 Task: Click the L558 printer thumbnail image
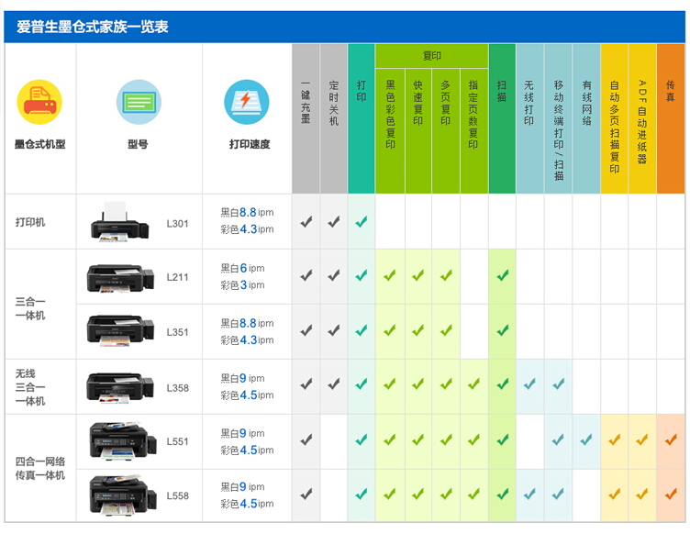pyautogui.click(x=123, y=495)
